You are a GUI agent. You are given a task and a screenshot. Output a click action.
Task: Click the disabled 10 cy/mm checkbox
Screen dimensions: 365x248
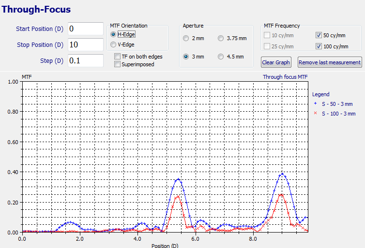pyautogui.click(x=267, y=35)
